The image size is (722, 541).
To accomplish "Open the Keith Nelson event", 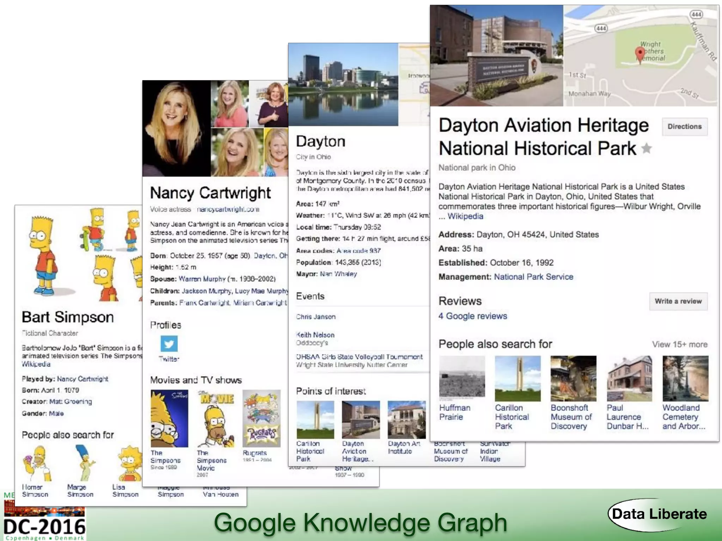I will click(x=315, y=335).
